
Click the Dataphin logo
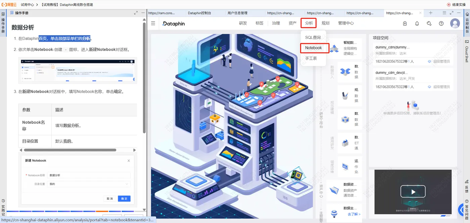pyautogui.click(x=174, y=23)
